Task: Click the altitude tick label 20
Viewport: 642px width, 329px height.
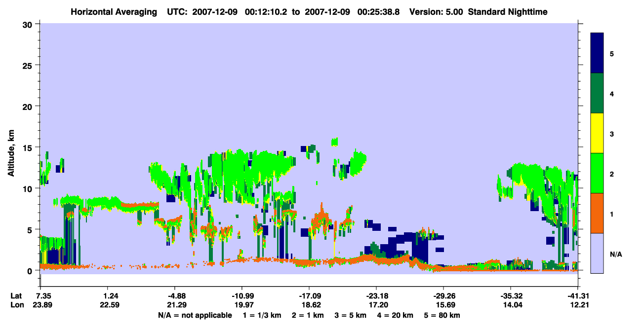Action: [29, 106]
